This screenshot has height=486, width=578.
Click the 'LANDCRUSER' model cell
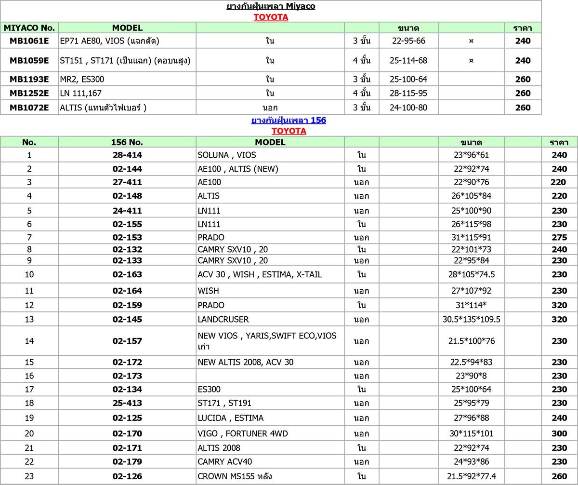(270, 319)
